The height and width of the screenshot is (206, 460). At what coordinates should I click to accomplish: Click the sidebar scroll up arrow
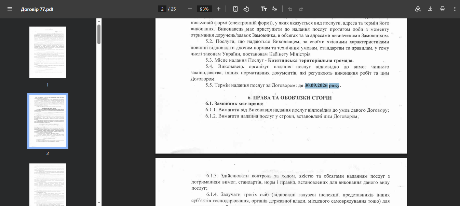(99, 21)
